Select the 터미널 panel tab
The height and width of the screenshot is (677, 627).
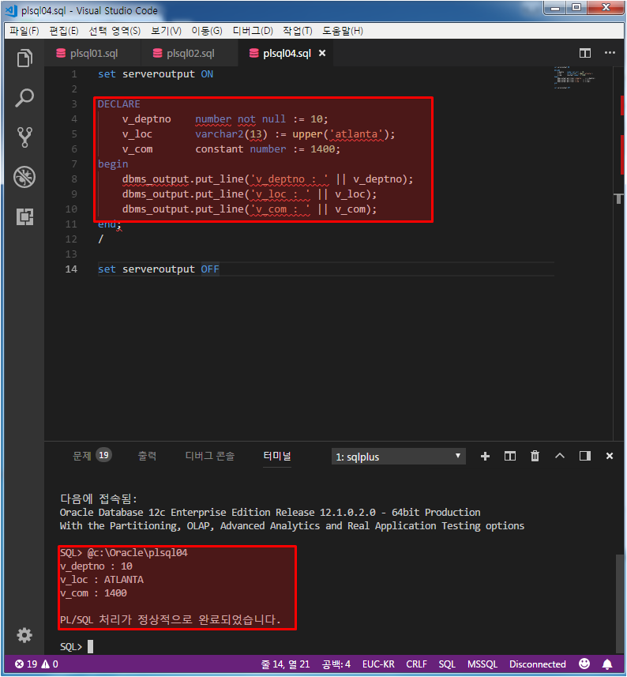pos(277,456)
